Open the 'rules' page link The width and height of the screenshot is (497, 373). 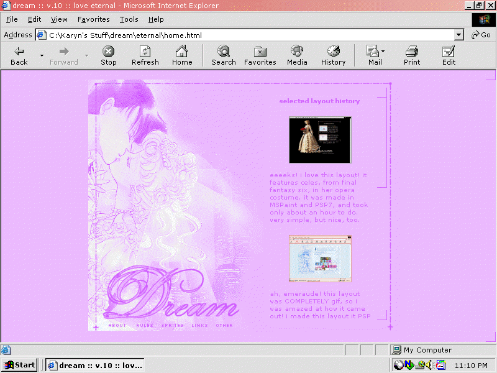click(144, 325)
